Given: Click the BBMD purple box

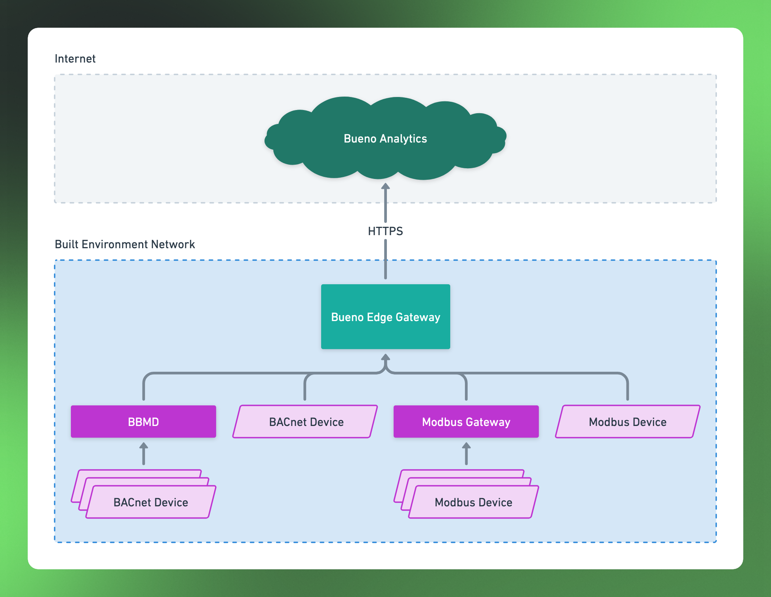Looking at the screenshot, I should 143,422.
